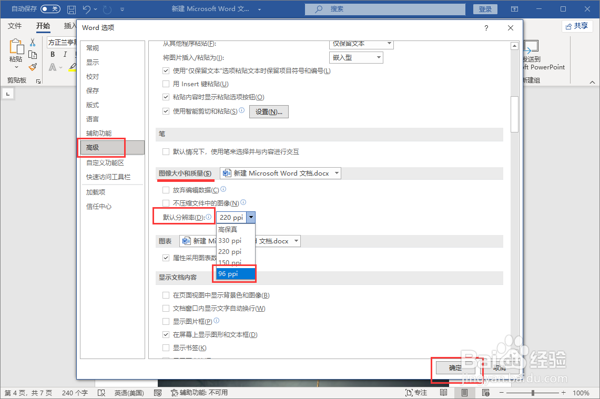Open the 文件 menu tab
The image size is (600, 399).
coord(15,26)
